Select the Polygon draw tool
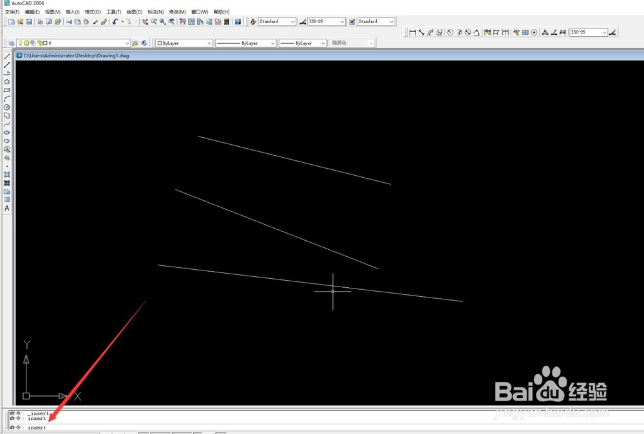This screenshot has width=644, height=434. click(6, 82)
